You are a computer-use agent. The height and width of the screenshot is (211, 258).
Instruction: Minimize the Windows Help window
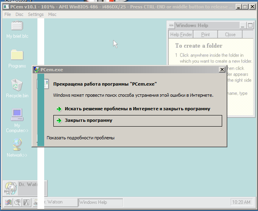tap(242, 25)
